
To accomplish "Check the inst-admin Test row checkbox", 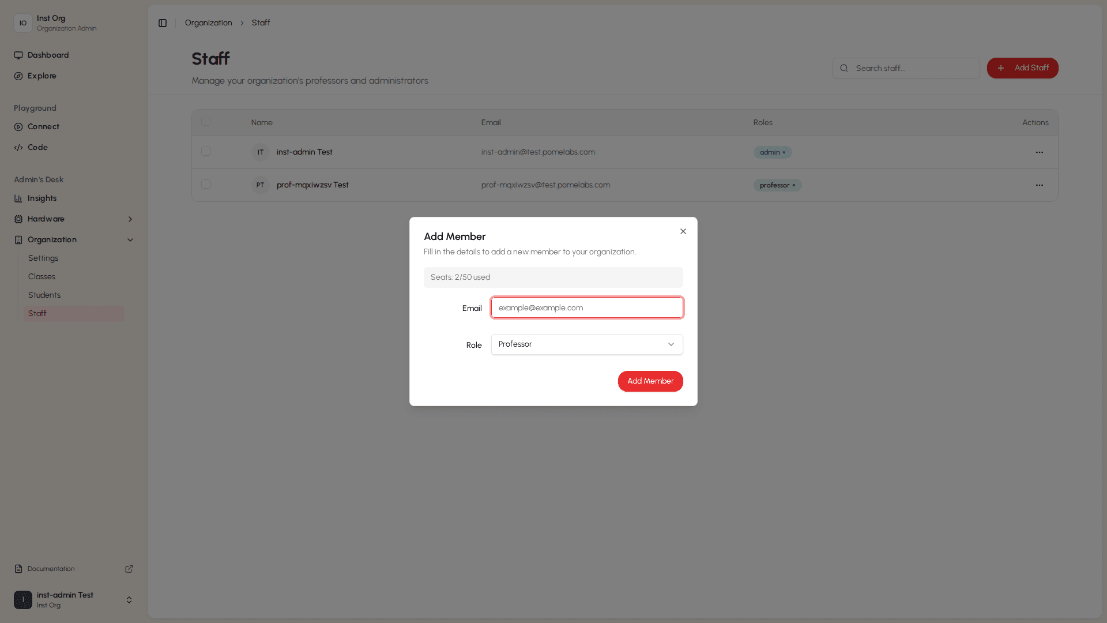I will click(x=206, y=151).
